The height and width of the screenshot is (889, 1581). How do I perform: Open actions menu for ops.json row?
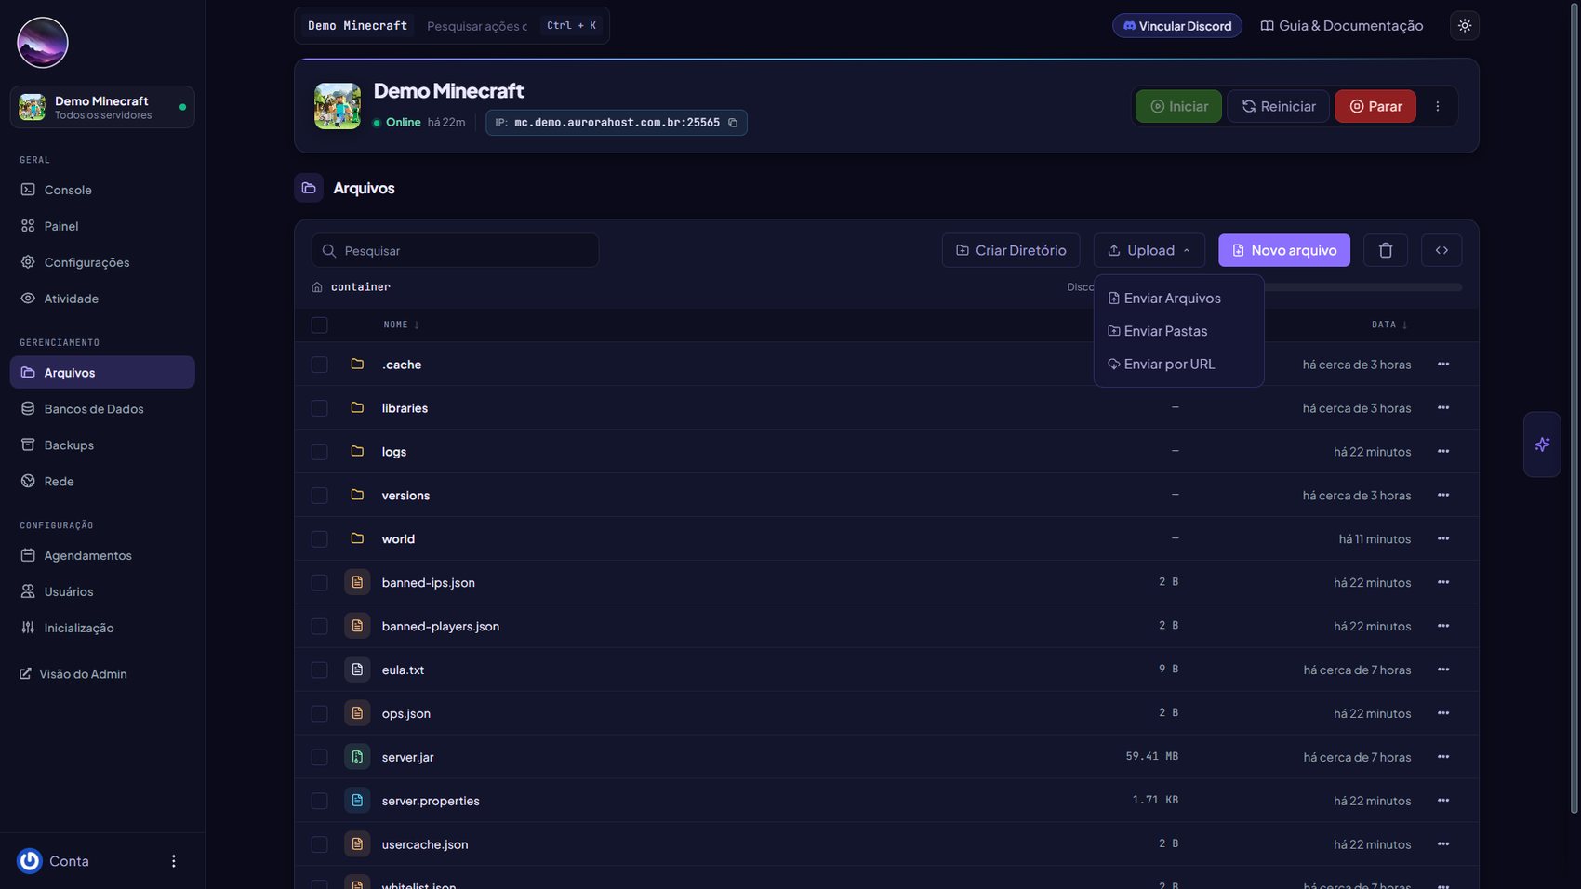(x=1443, y=713)
